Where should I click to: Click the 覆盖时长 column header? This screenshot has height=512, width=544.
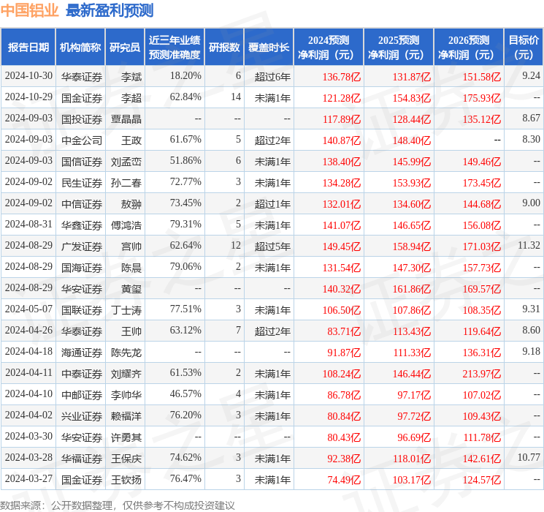tap(269, 48)
